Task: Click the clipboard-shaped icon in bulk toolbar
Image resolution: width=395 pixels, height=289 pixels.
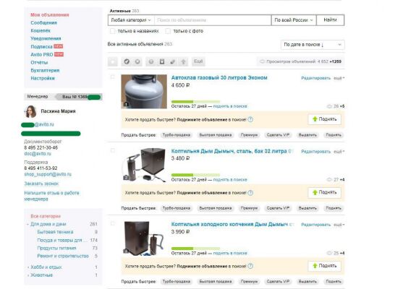Action: (162, 61)
